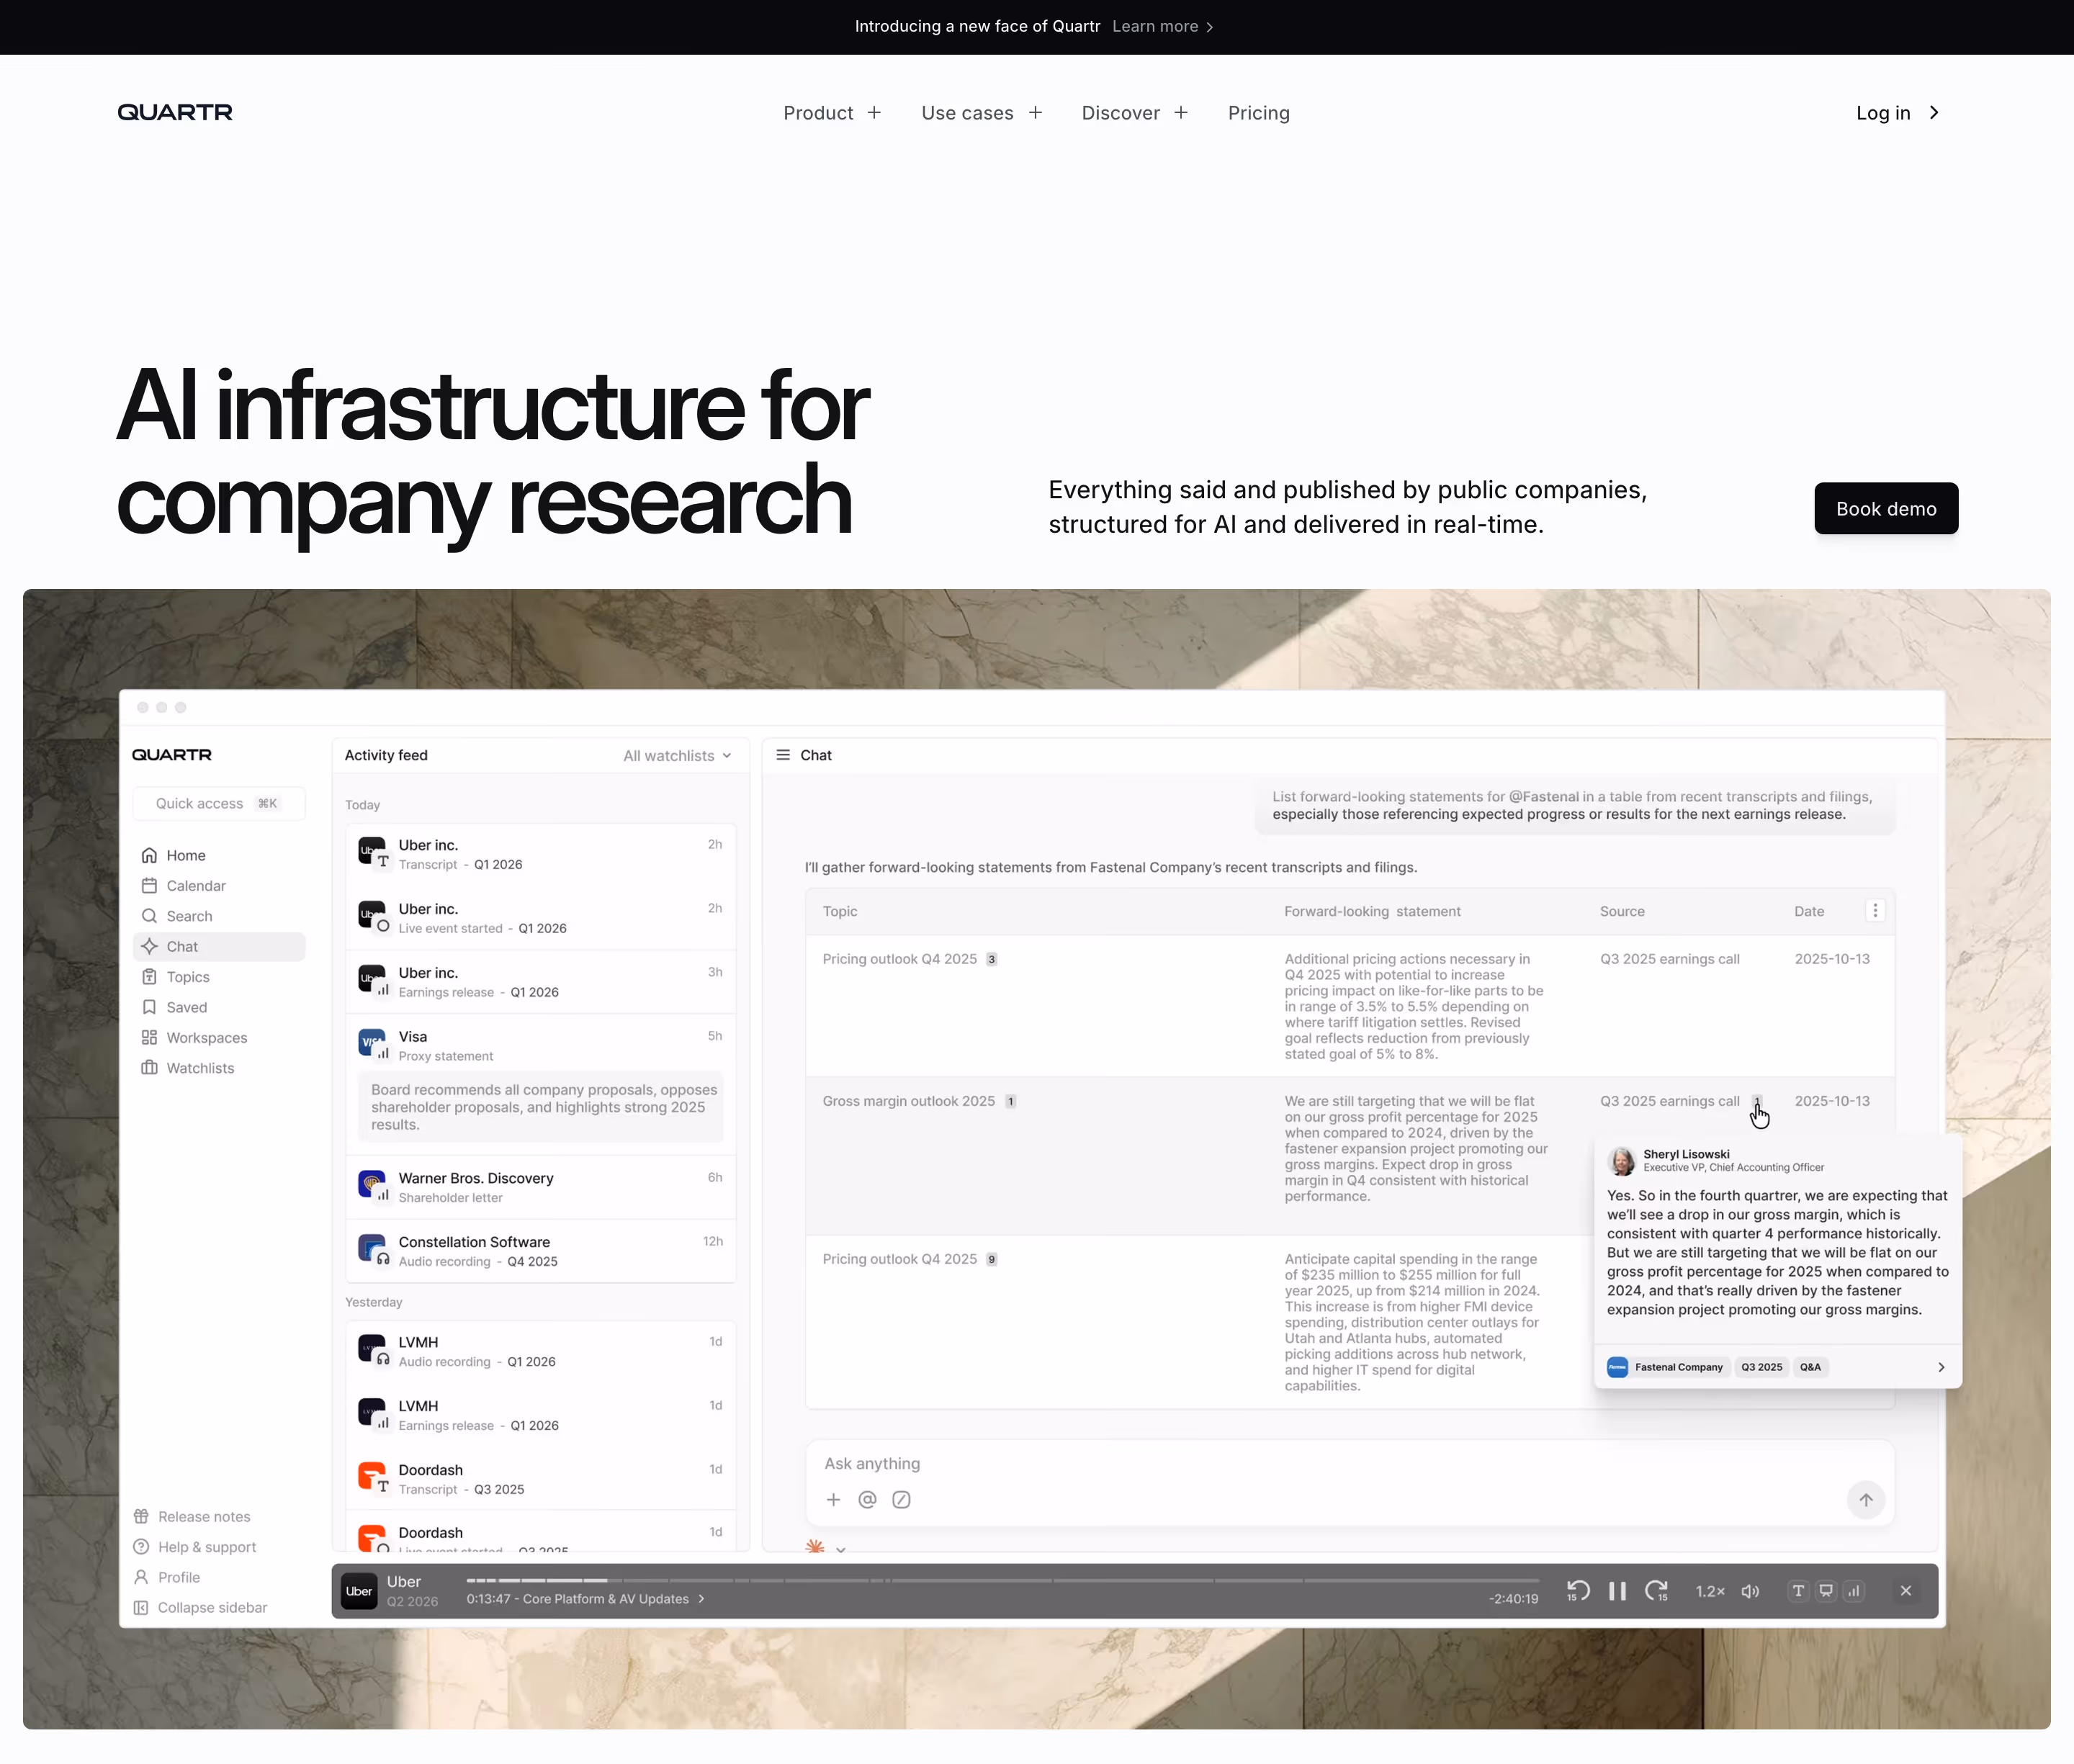
Task: Click the send arrow button in chat
Action: coord(1866,1499)
